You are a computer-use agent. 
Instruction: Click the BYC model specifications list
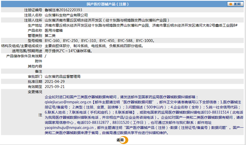click(100, 41)
